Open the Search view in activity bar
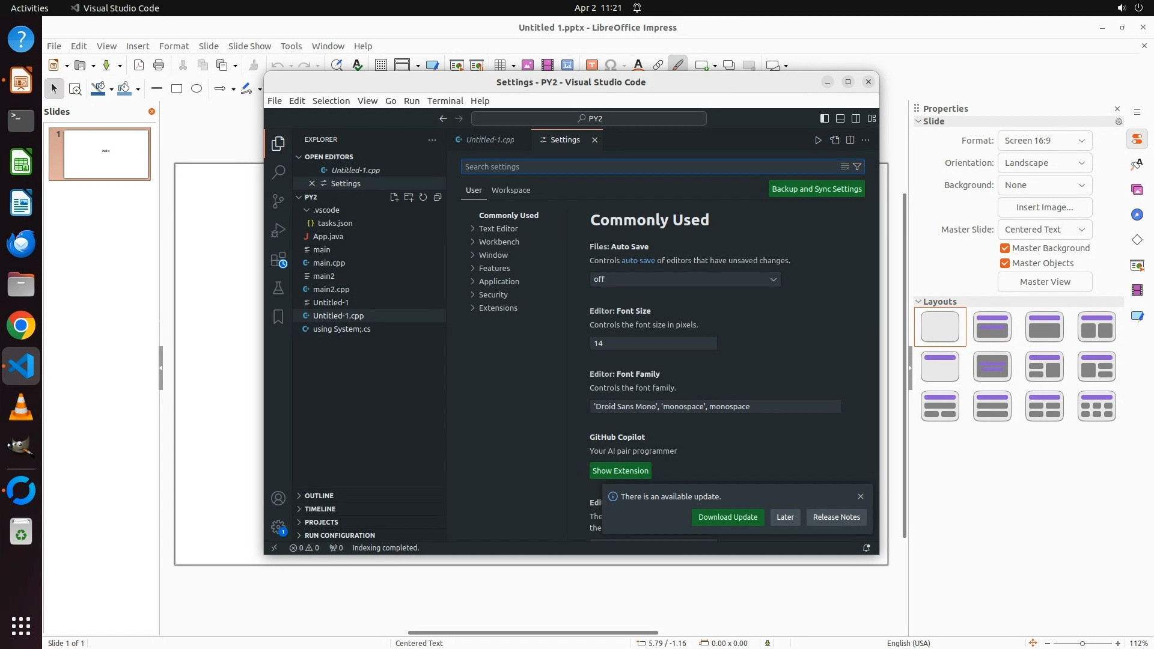 278,172
